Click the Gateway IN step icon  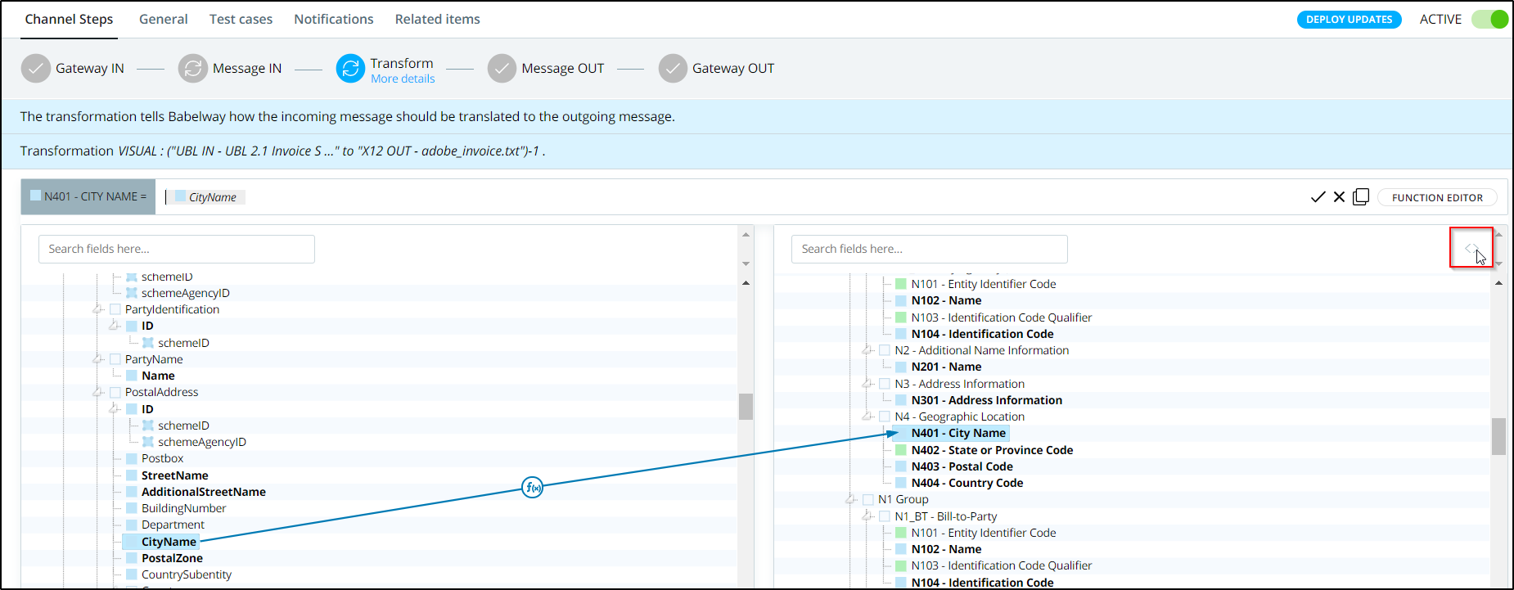[35, 69]
